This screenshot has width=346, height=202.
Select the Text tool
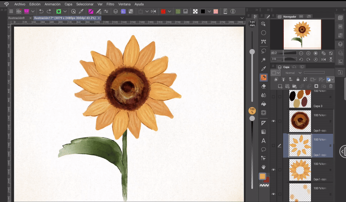tap(263, 141)
